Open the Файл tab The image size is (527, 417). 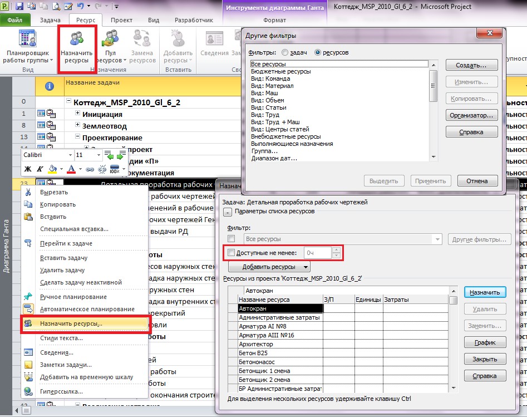[x=15, y=20]
